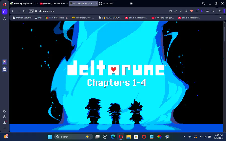Launch Aria AI from the sidebar
This screenshot has width=226, height=141.
[5, 62]
